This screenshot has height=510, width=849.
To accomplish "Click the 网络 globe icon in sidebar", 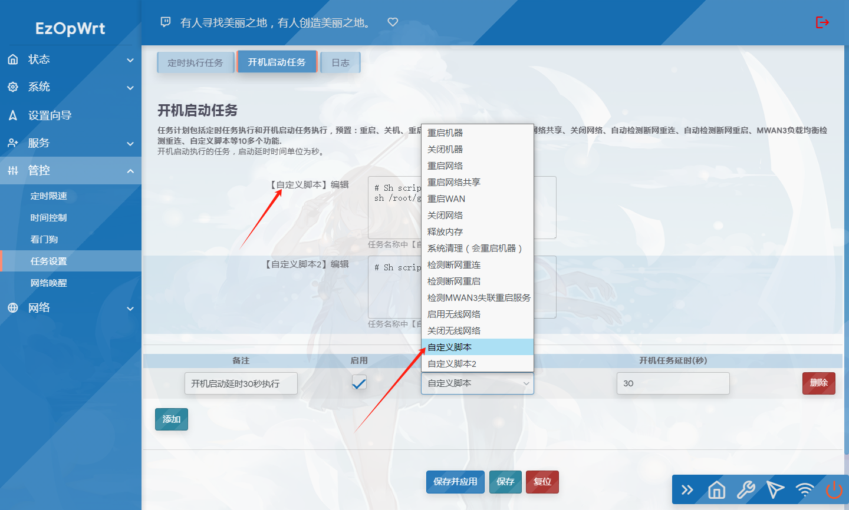I will (13, 308).
